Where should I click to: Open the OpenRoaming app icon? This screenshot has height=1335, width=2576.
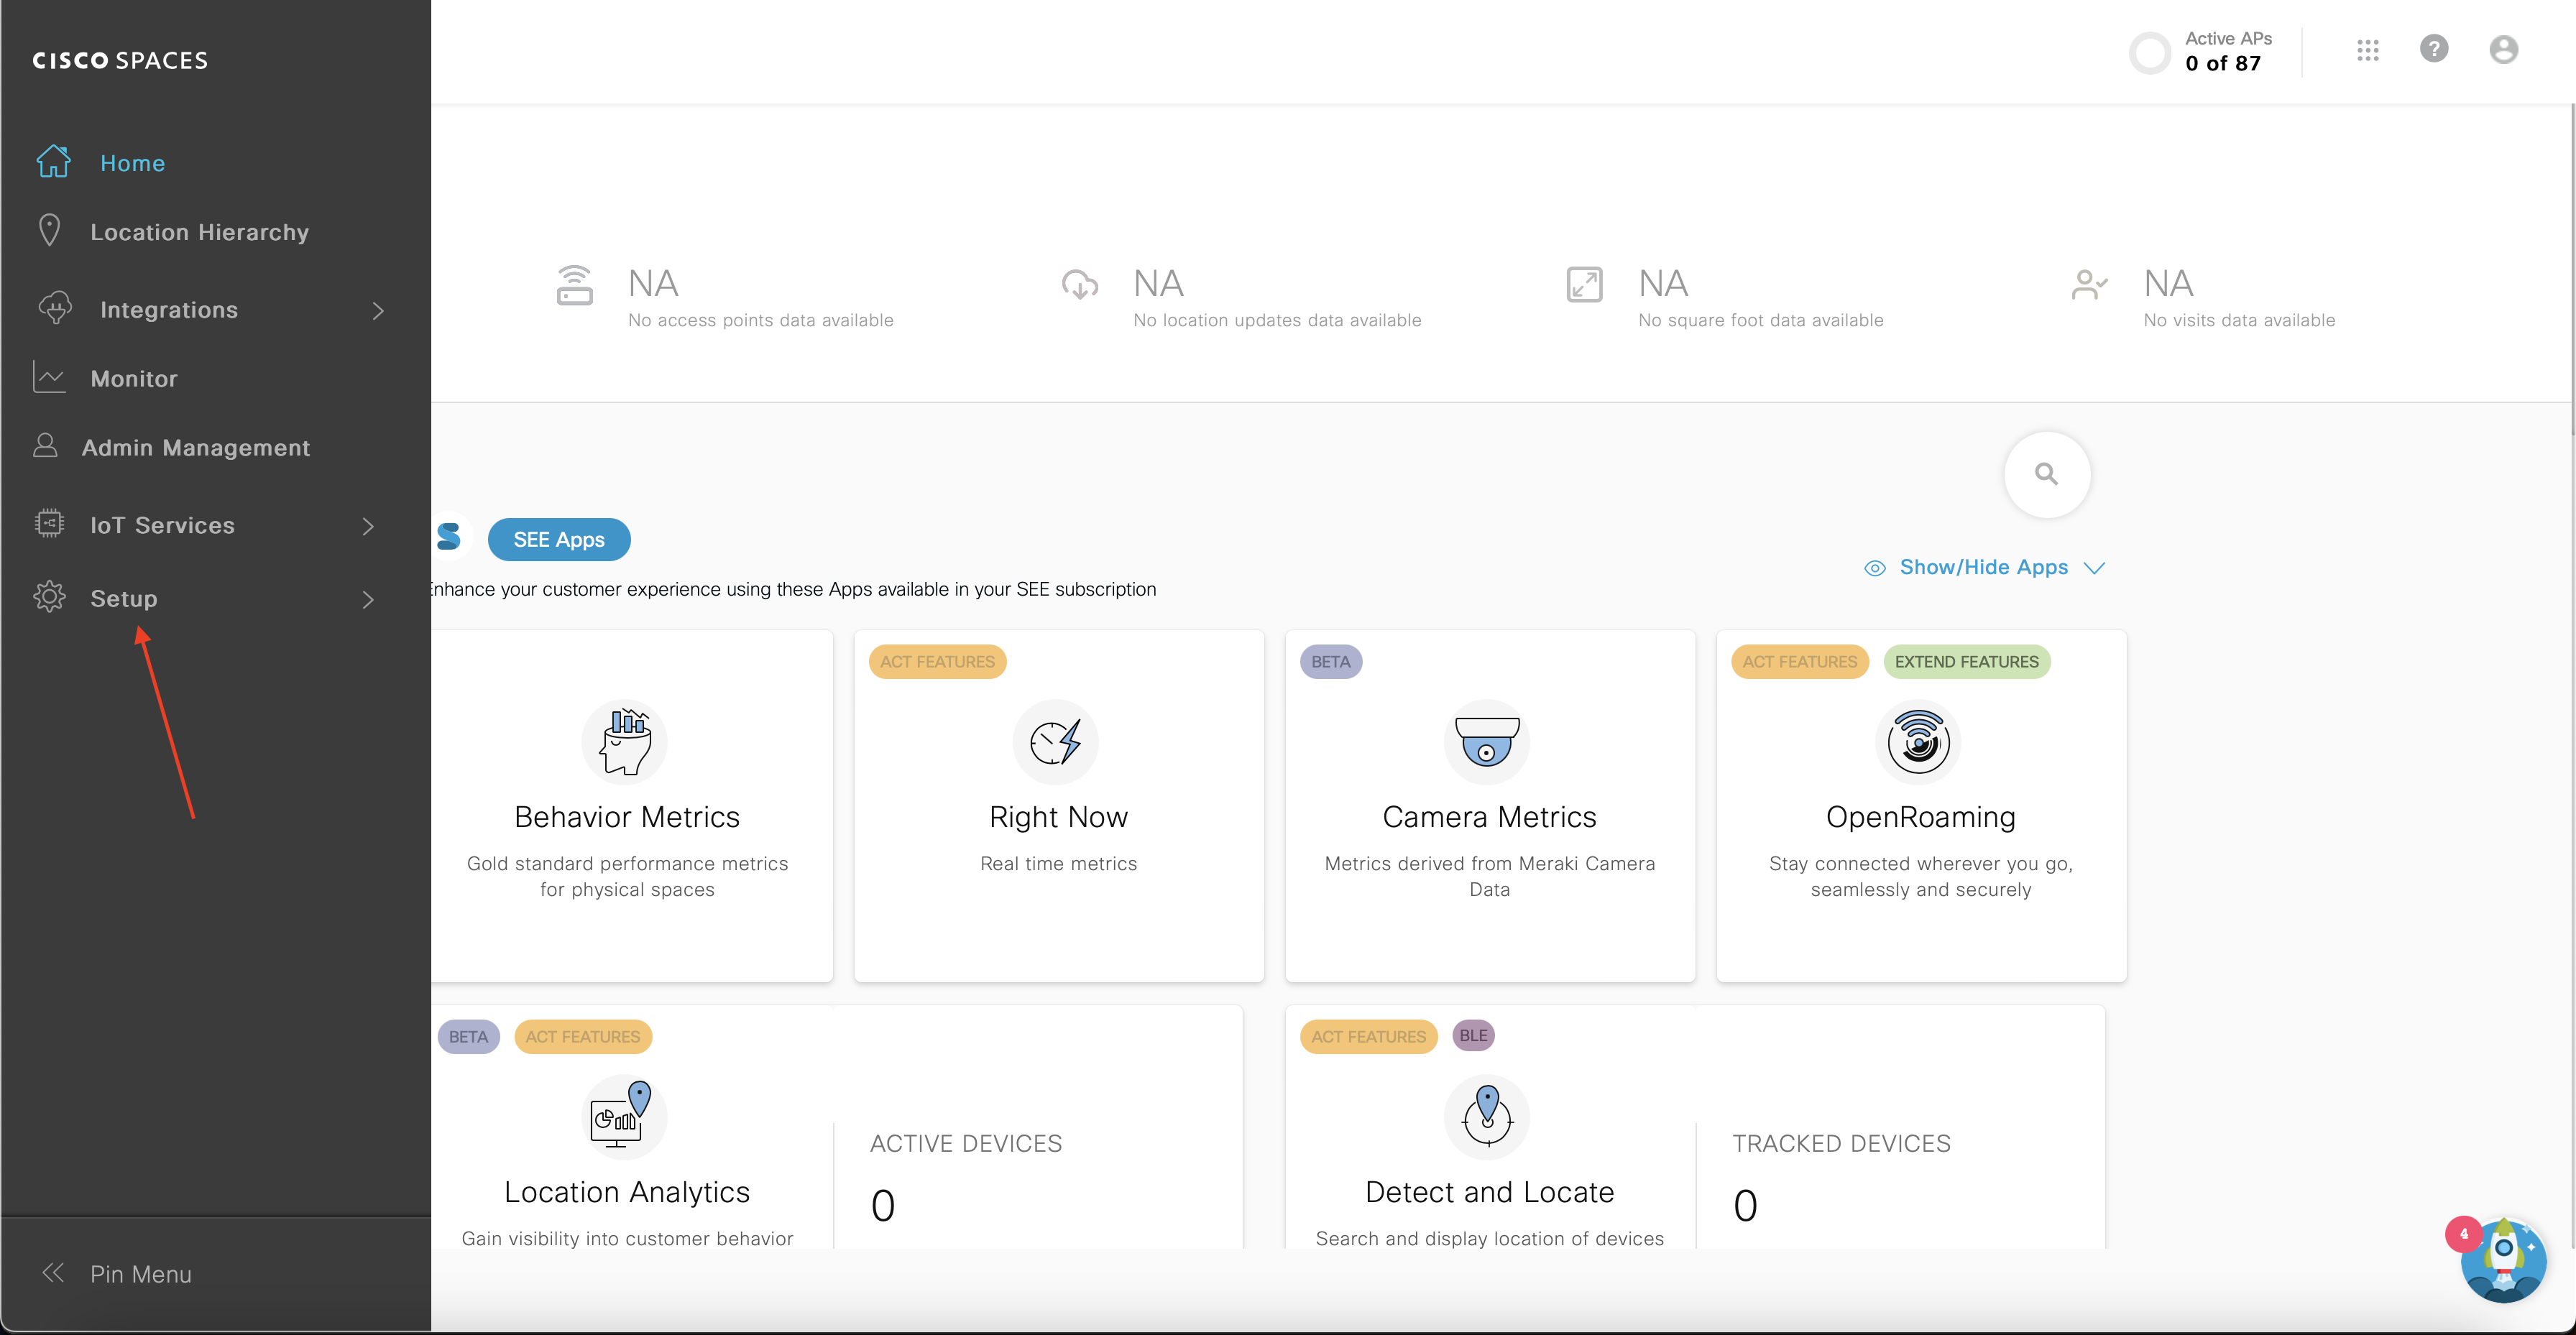point(1918,742)
